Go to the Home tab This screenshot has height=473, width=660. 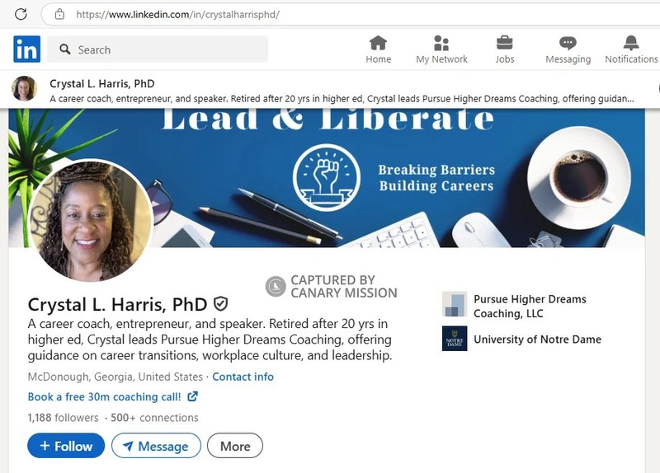(x=378, y=49)
